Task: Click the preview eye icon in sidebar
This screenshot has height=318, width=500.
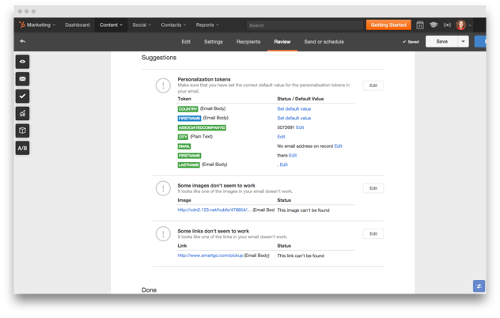Action: (x=22, y=61)
